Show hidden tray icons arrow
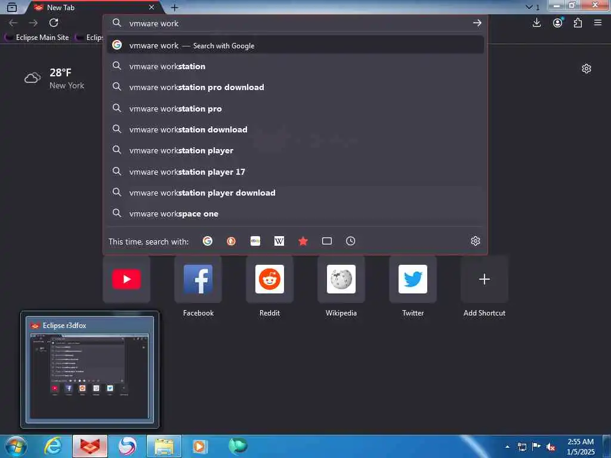This screenshot has height=458, width=611. pyautogui.click(x=507, y=447)
